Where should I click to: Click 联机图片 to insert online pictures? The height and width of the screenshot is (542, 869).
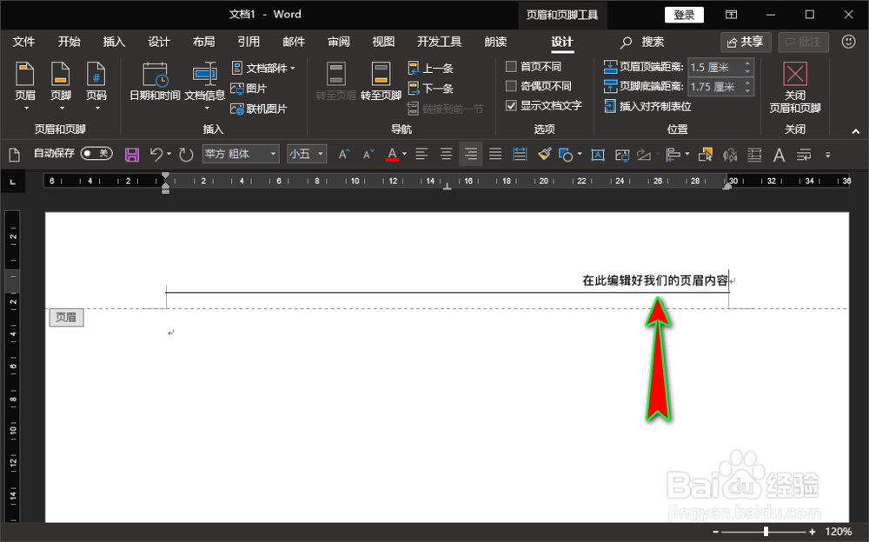(x=260, y=108)
